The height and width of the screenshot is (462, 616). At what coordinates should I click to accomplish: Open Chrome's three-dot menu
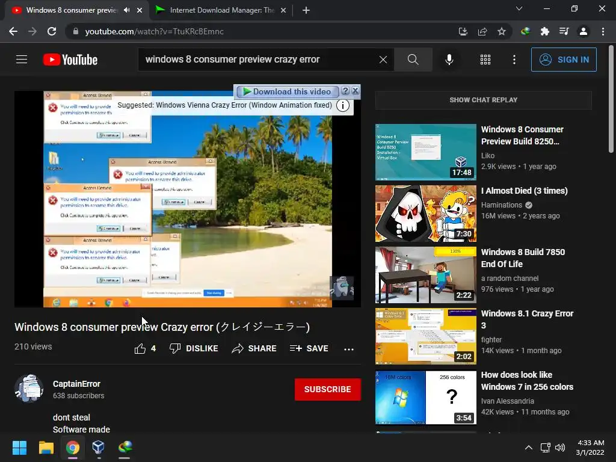[x=603, y=31]
